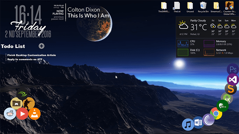Select Reply to comments on ATF todo
Image resolution: width=239 pixels, height=134 pixels.
point(25,59)
